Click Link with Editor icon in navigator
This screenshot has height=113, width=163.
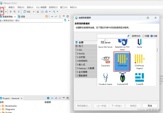[x=56, y=16]
